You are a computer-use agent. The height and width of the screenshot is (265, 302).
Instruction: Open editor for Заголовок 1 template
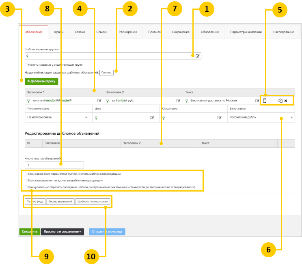pyautogui.click(x=99, y=101)
